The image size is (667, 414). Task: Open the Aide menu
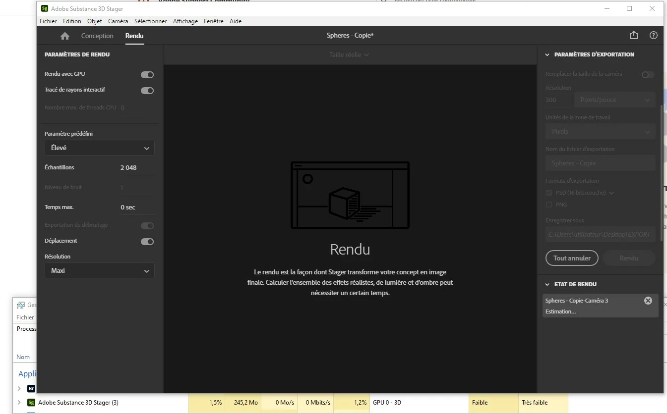(236, 21)
